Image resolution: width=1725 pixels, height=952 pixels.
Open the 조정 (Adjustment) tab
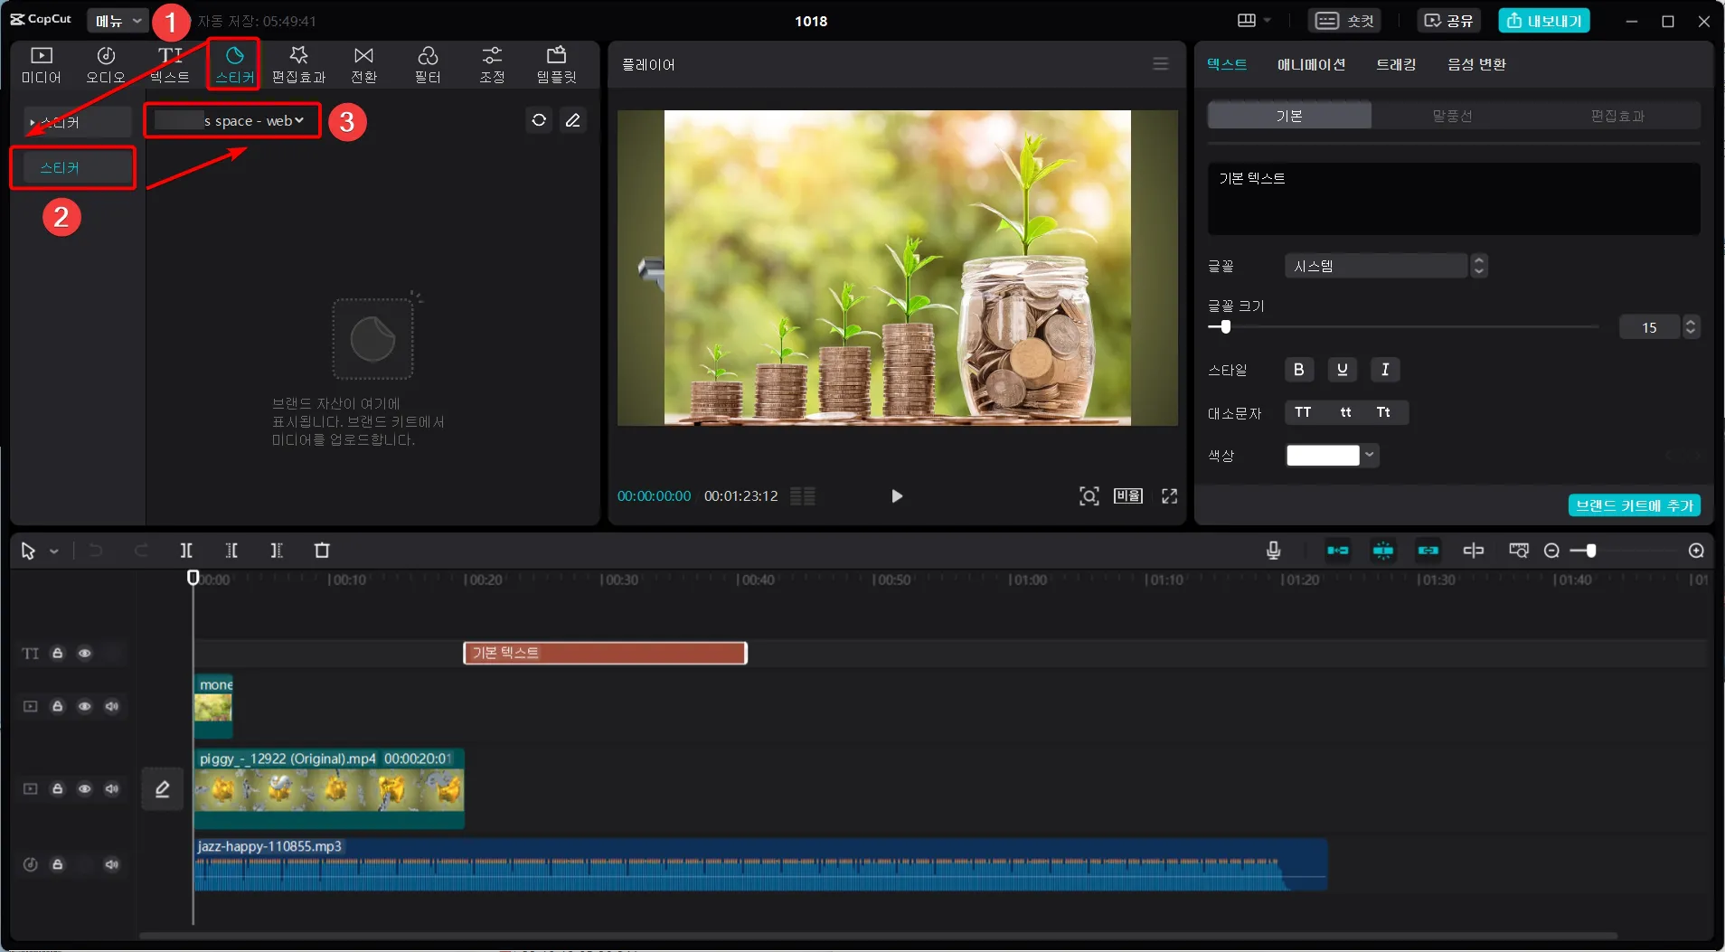492,65
